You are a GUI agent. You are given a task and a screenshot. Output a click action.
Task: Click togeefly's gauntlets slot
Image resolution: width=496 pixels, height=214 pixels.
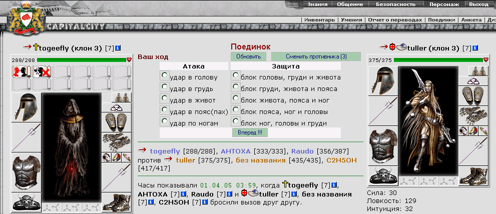(117, 142)
